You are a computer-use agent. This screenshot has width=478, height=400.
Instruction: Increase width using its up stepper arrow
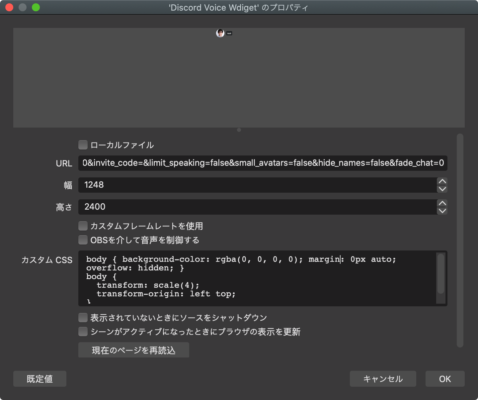[442, 182]
